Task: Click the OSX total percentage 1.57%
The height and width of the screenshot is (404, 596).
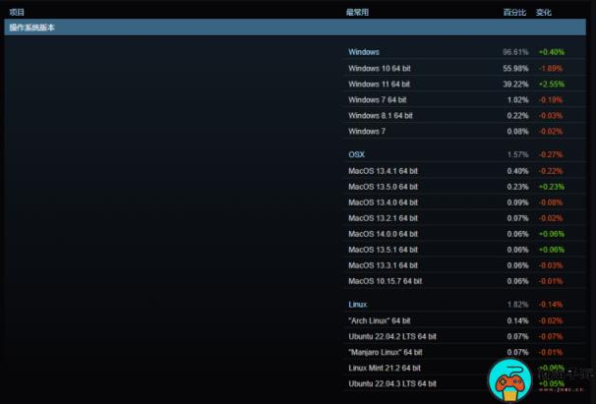Action: tap(517, 154)
